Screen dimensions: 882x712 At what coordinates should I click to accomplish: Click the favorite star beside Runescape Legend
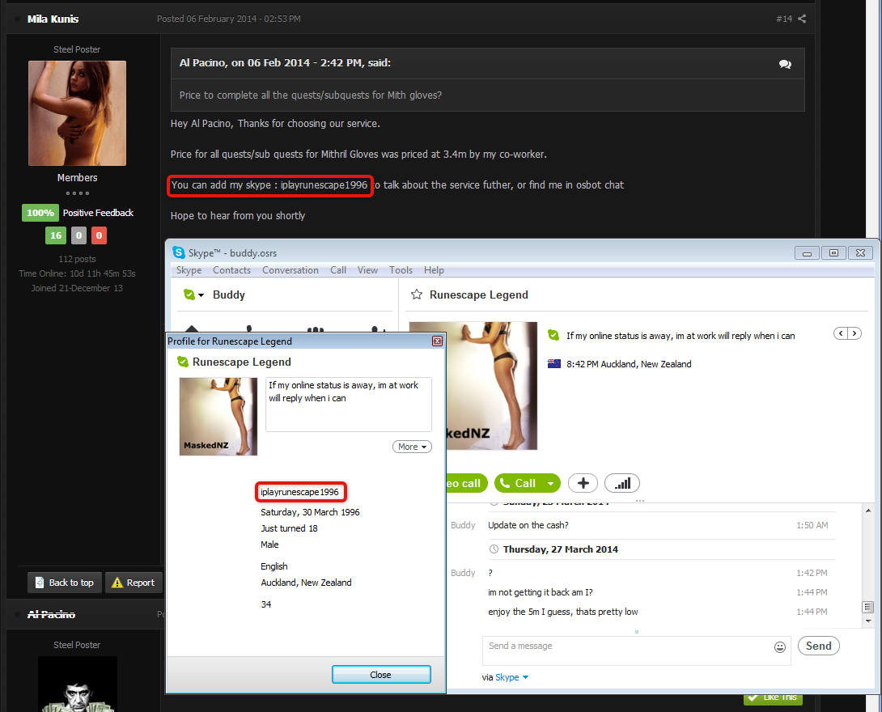click(x=416, y=295)
